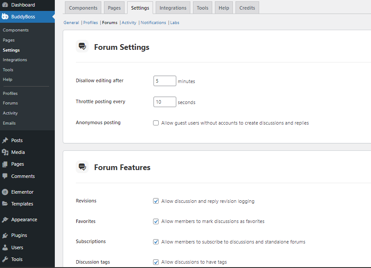Toggle the Favorites checkbox
This screenshot has width=371, height=268.
point(156,221)
